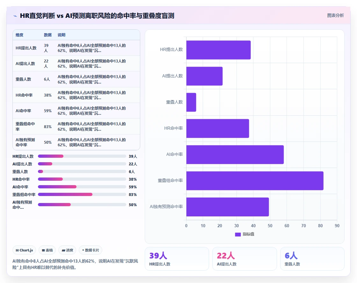Screen dimensions: 357x283
Task: Click the 39人 HR提出人数 data card
Action: point(177,259)
